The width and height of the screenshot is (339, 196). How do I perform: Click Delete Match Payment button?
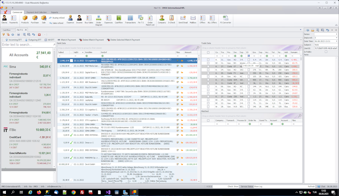click(91, 40)
